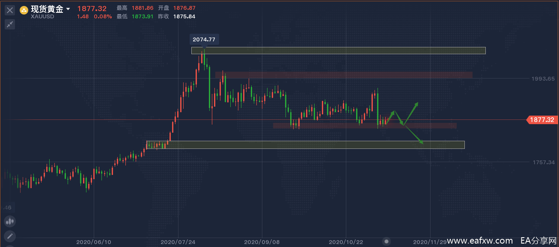Click the 2020/07/24 date on time axis
This screenshot has width=559, height=247.
pos(178,242)
